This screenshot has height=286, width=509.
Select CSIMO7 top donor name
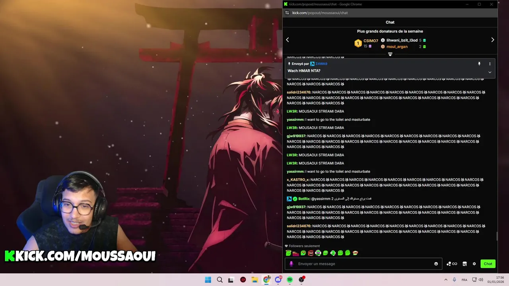point(371,41)
